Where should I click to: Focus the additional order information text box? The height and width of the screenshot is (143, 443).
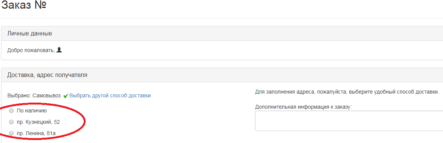point(349,121)
